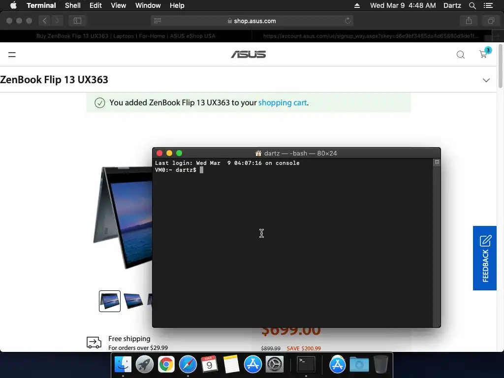504x378 pixels.
Task: Open the Downloads folder in Dock
Action: point(359,365)
